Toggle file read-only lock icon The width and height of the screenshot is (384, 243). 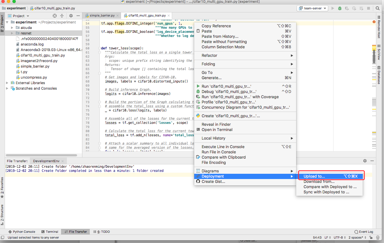371,237
